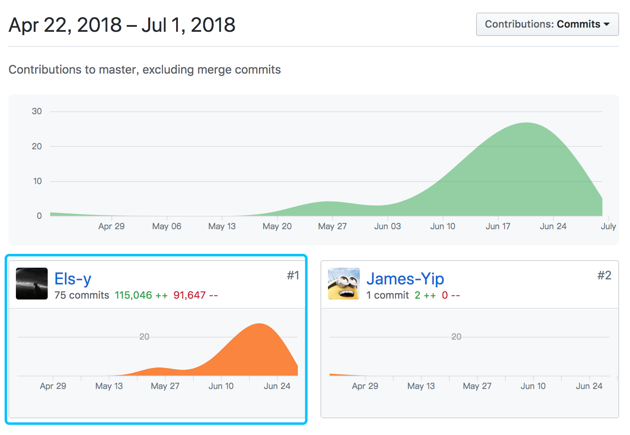Click the #1 rank badge
The image size is (630, 435).
(293, 275)
